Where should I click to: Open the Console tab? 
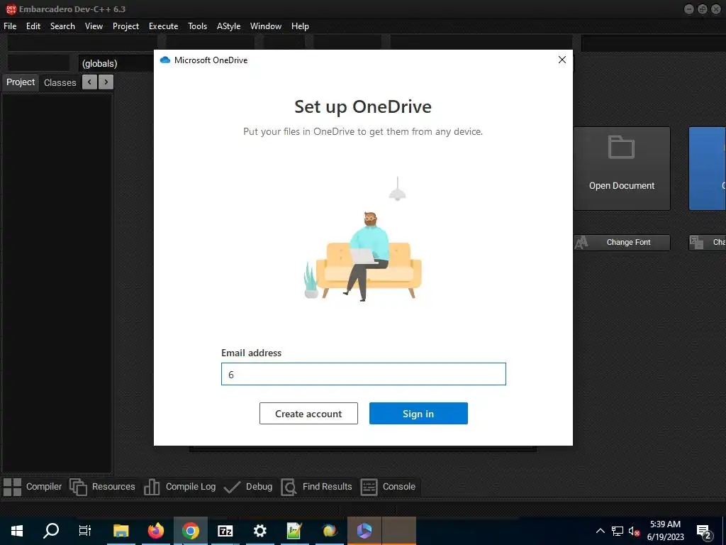(x=388, y=487)
